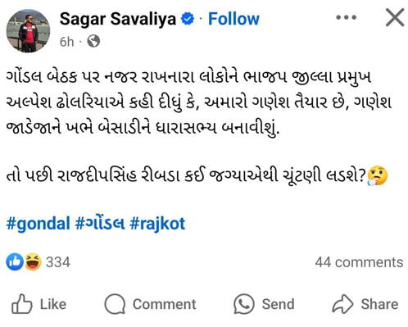Open the 44 comments link
408x327 pixels.
359,262
